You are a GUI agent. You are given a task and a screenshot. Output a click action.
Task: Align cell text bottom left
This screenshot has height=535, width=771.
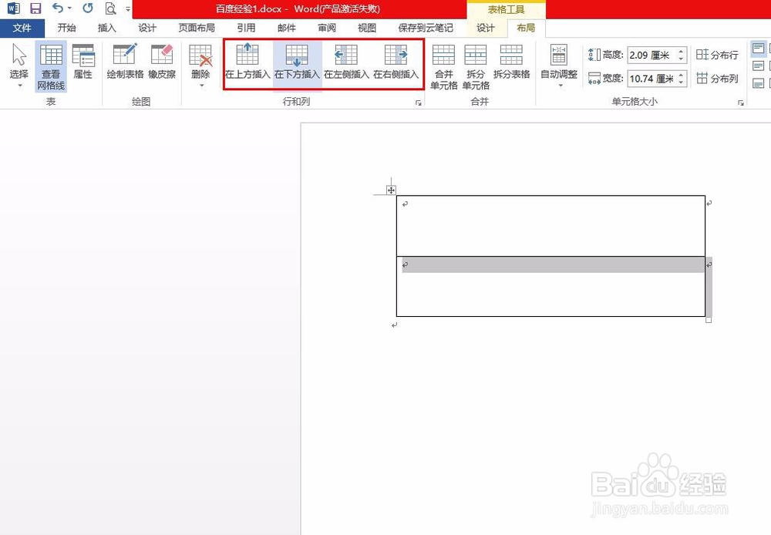(758, 83)
